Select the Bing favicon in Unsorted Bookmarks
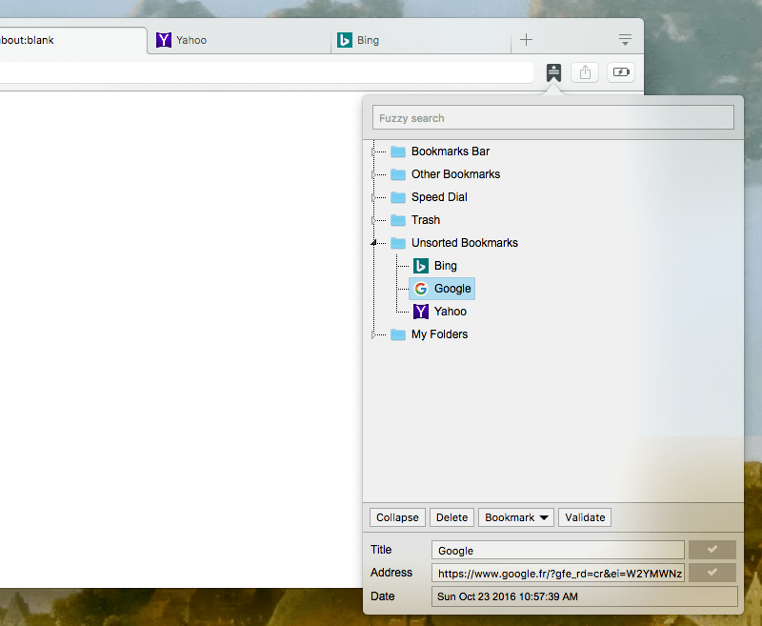The height and width of the screenshot is (626, 762). coord(420,265)
